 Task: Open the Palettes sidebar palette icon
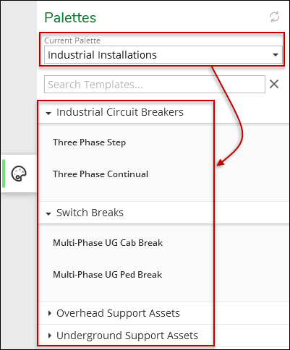click(x=19, y=174)
